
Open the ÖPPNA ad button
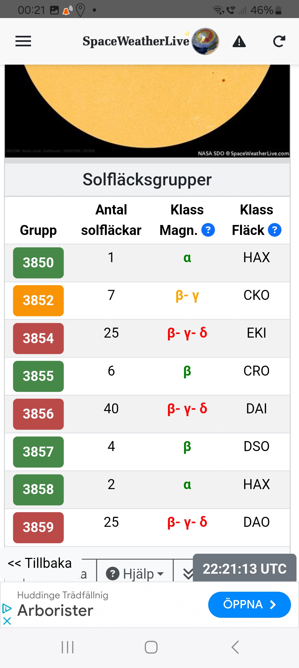[249, 604]
